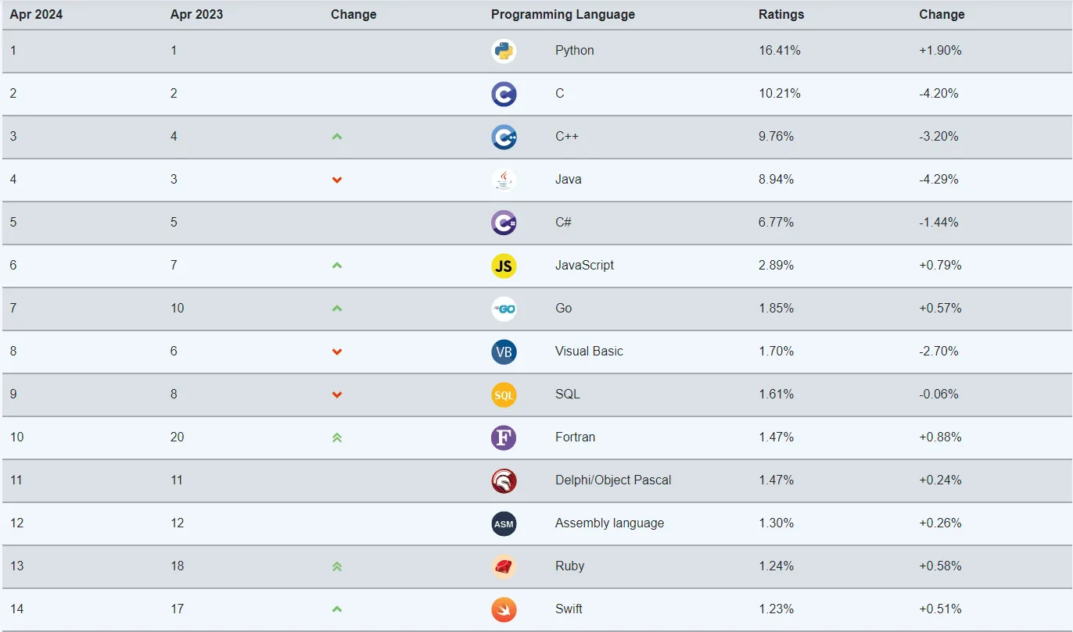The height and width of the screenshot is (632, 1073).
Task: Click the Visual Basic VB icon
Action: coord(504,352)
